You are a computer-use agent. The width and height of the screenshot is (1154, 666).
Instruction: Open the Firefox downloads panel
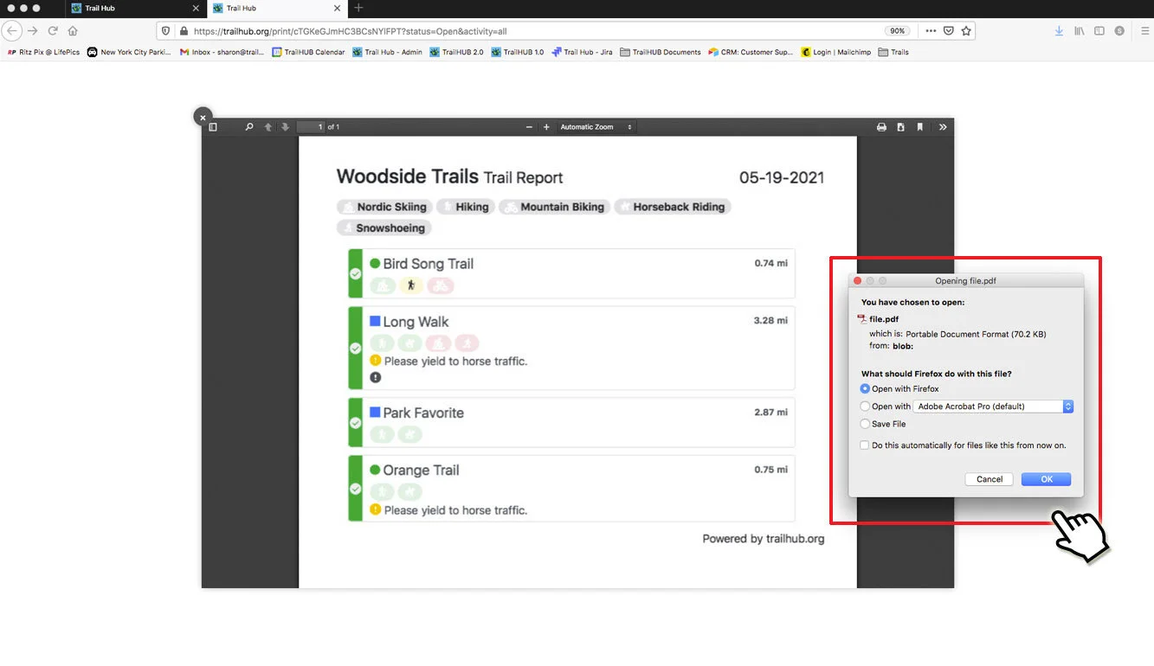pyautogui.click(x=1059, y=30)
